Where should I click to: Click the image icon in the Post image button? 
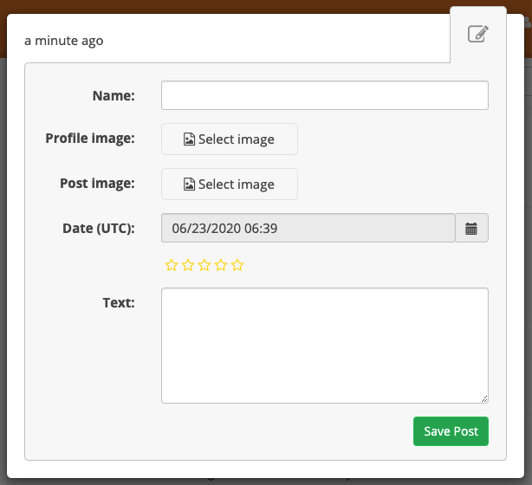pyautogui.click(x=190, y=184)
